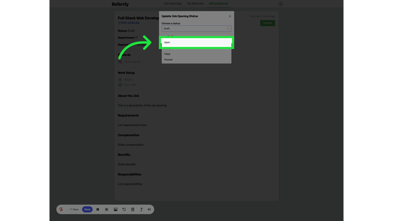Click the curved up-arrow icon in recorder toolbar
393x221 pixels.
[x=141, y=209]
